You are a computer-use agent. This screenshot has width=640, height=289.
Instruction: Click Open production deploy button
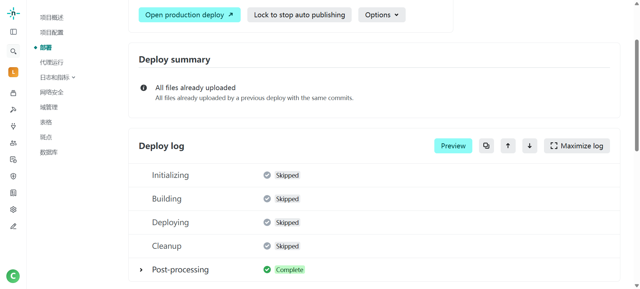(x=190, y=15)
